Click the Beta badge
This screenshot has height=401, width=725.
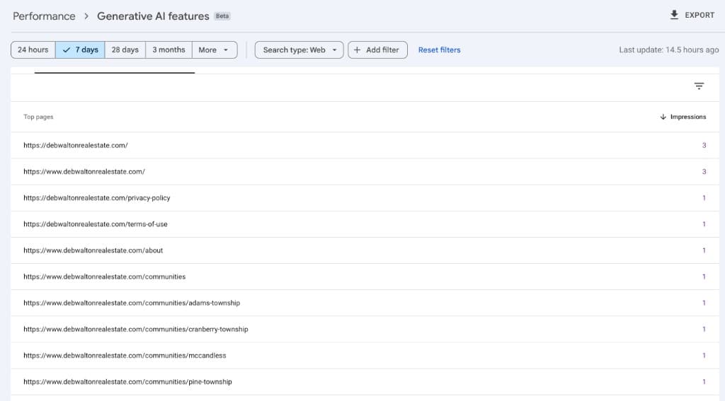click(x=222, y=16)
